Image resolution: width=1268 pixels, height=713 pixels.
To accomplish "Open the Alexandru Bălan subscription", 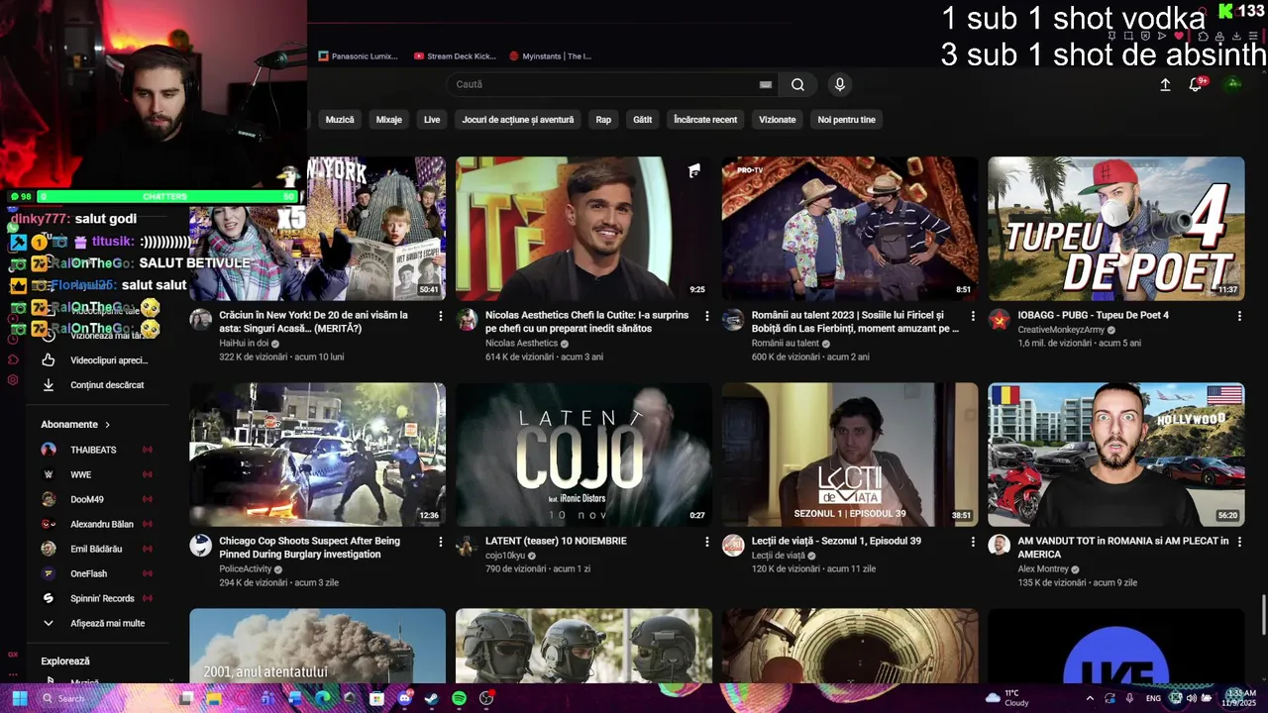I will [96, 524].
